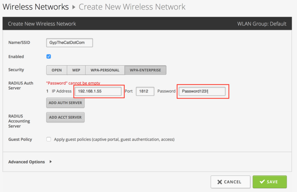The image size is (297, 192).
Task: Expand Advanced Options arrow
Action: pyautogui.click(x=51, y=162)
